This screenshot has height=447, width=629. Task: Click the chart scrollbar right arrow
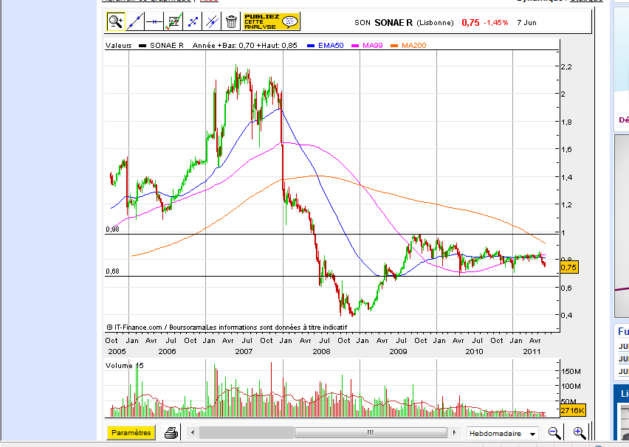[x=454, y=432]
